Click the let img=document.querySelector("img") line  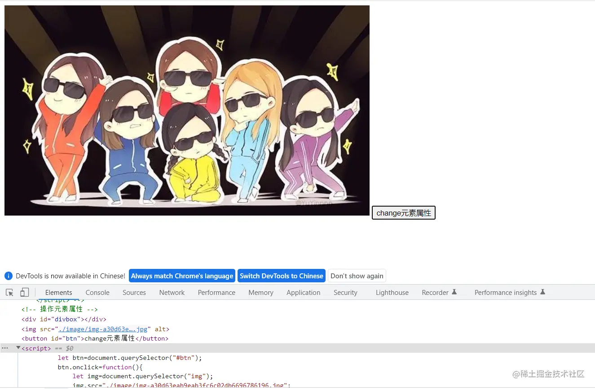(x=143, y=376)
